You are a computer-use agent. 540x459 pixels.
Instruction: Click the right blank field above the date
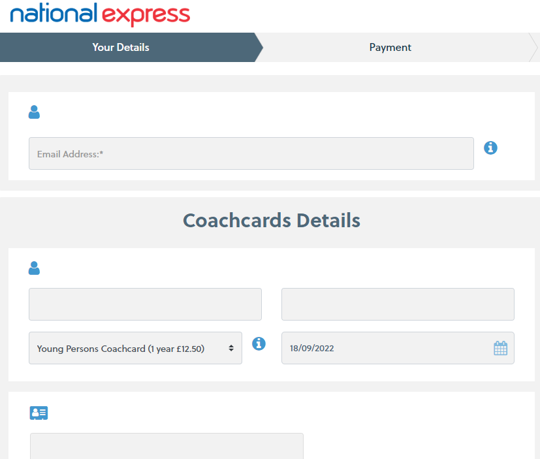point(397,304)
